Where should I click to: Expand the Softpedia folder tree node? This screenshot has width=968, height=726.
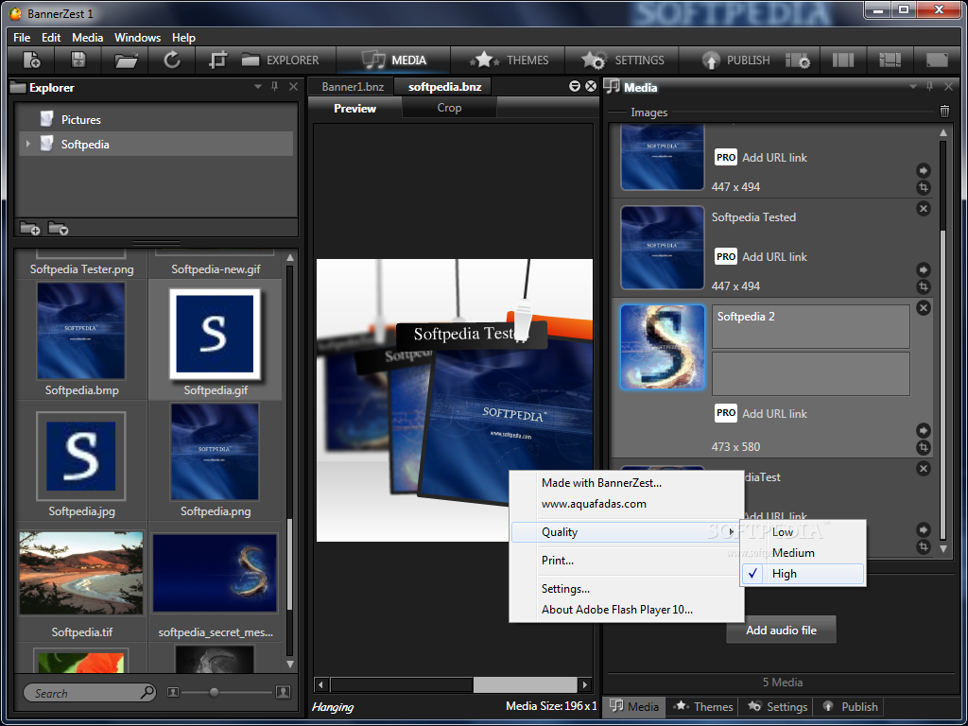click(27, 144)
